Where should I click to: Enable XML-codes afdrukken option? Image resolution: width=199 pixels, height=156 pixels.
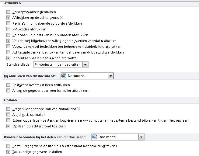9,29
